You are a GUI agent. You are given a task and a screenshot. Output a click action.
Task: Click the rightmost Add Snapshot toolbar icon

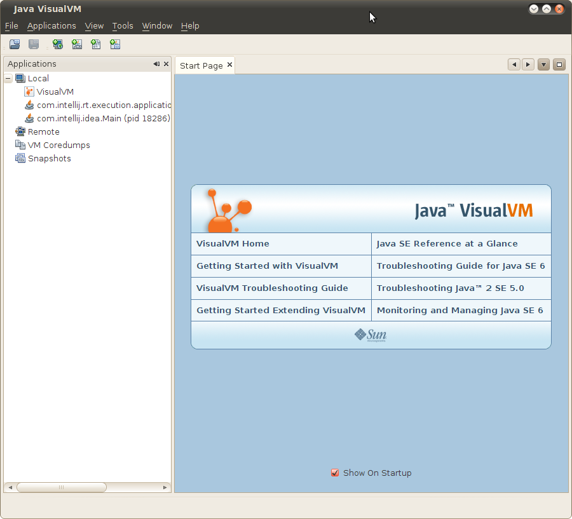click(115, 44)
